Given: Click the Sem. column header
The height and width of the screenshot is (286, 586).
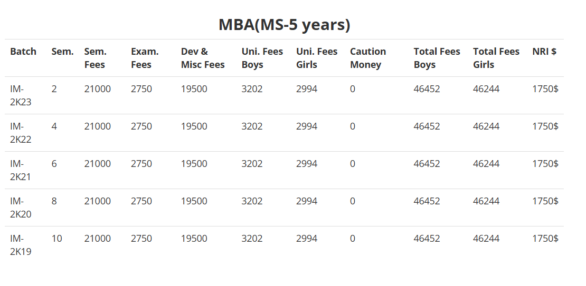Looking at the screenshot, I should tap(62, 52).
